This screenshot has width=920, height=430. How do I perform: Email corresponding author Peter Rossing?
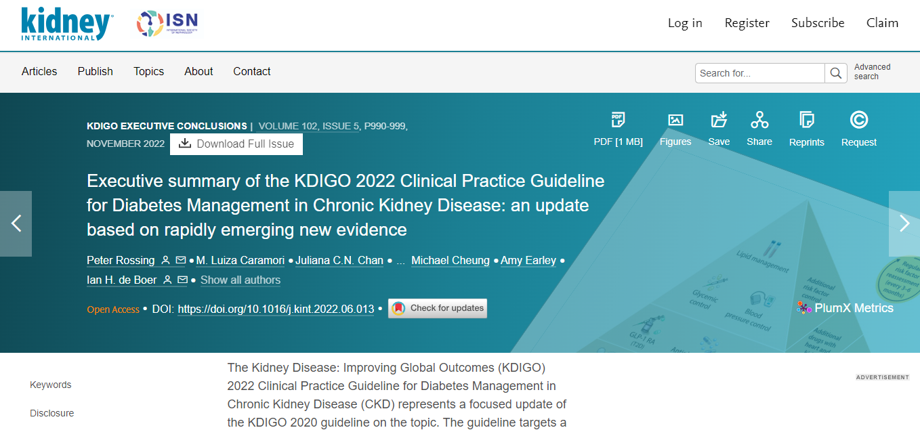click(181, 260)
